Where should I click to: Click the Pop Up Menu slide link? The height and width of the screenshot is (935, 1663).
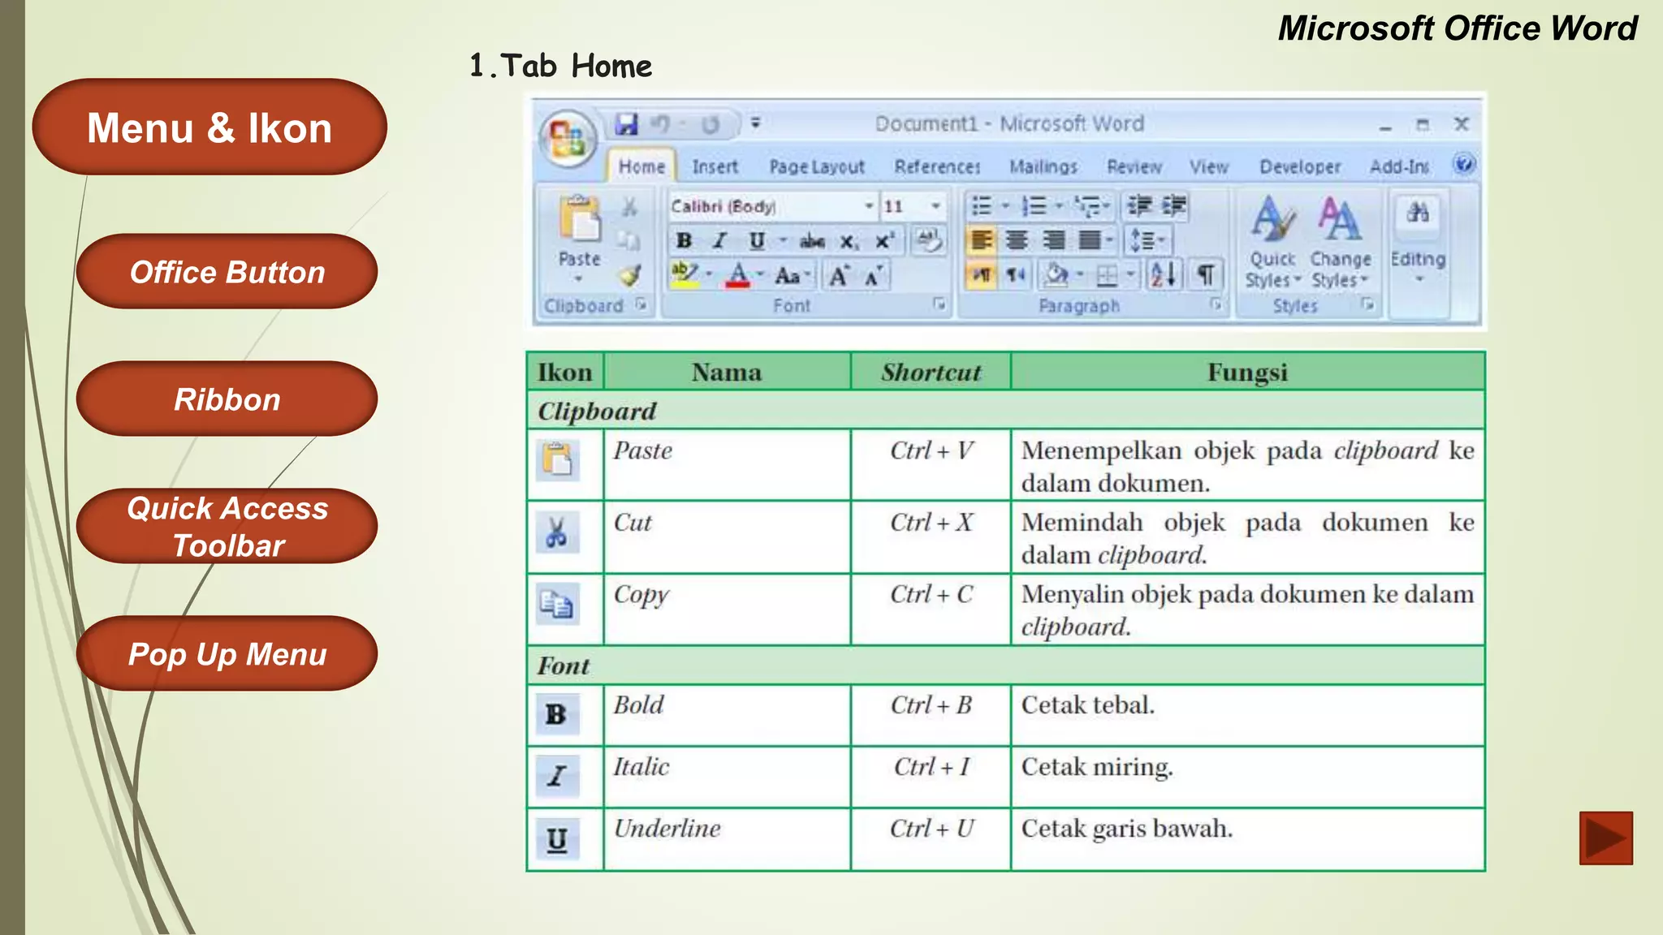click(x=227, y=654)
